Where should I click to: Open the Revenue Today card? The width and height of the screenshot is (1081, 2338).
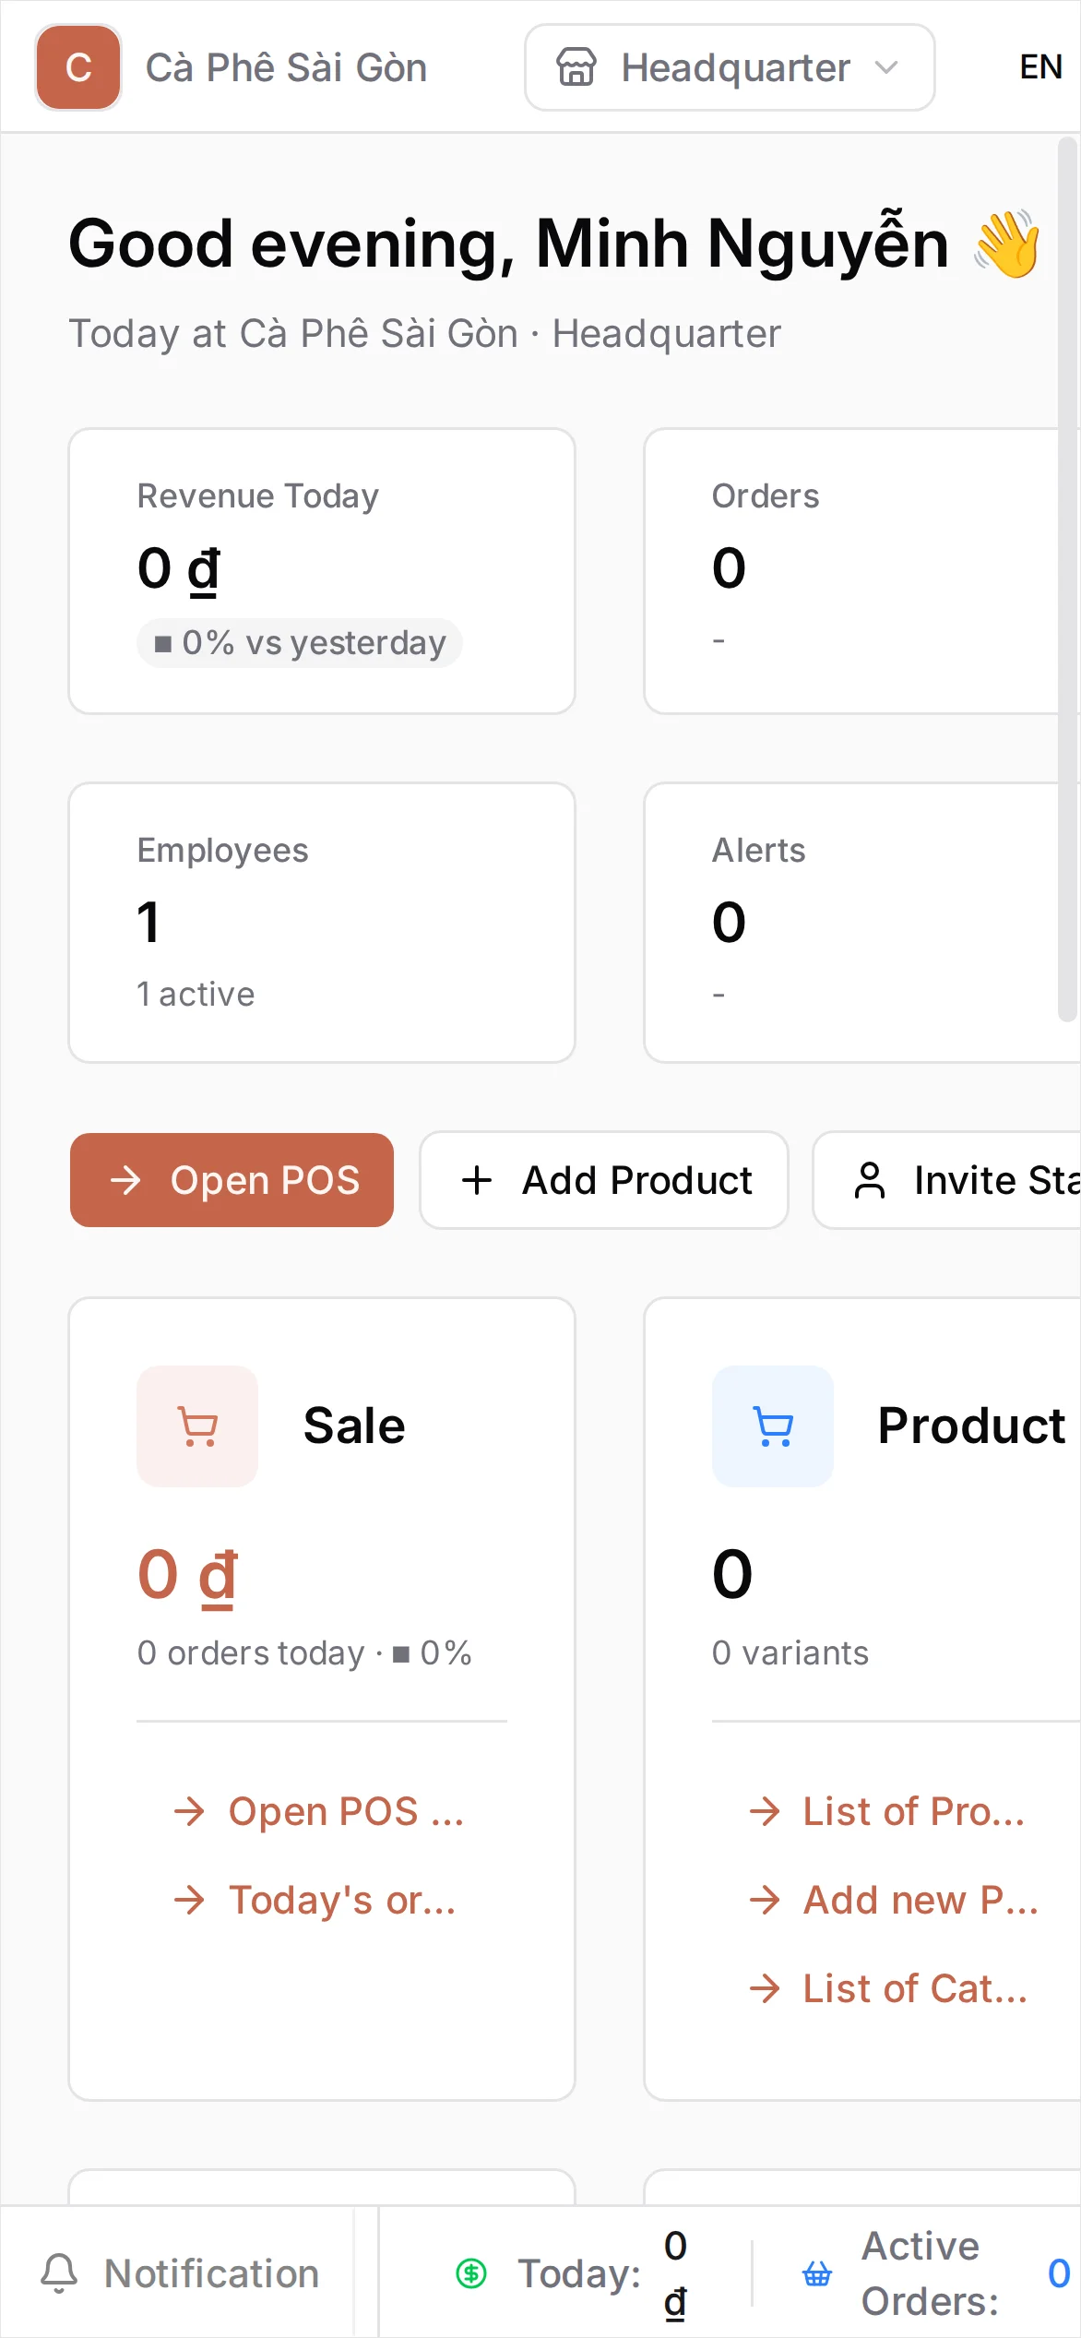click(x=322, y=571)
